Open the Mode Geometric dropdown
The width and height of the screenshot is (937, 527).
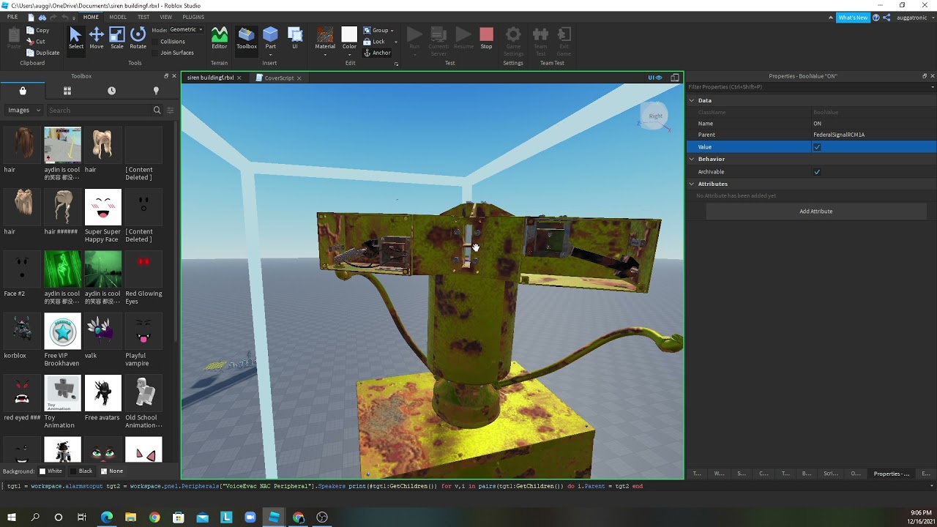coord(186,30)
